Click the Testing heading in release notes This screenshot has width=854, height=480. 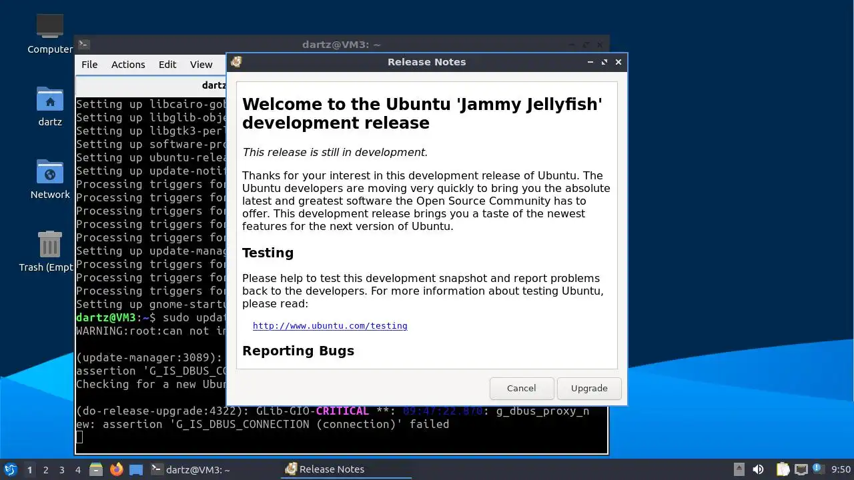tap(268, 253)
